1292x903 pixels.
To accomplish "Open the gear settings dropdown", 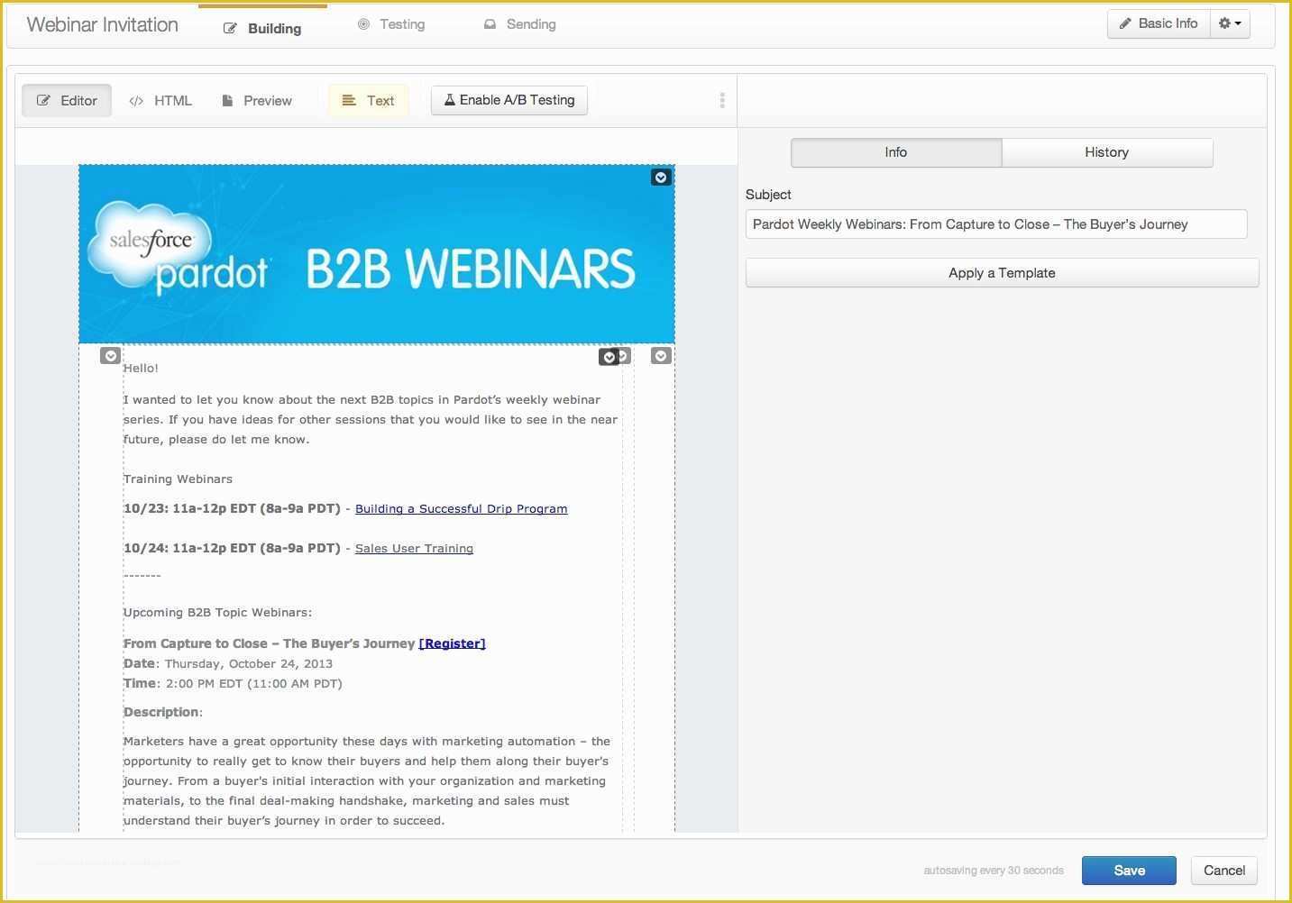I will [x=1230, y=23].
